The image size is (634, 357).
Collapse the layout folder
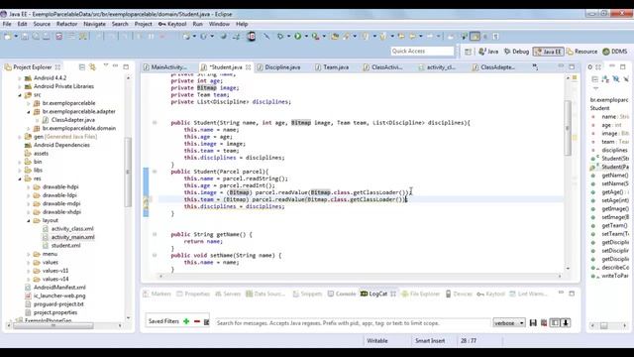click(29, 220)
